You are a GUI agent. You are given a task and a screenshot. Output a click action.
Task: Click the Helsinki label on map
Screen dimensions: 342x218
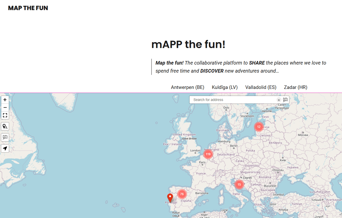click(267, 111)
